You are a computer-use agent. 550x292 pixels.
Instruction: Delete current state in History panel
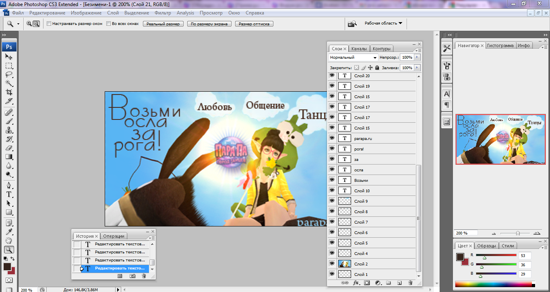pos(144,276)
